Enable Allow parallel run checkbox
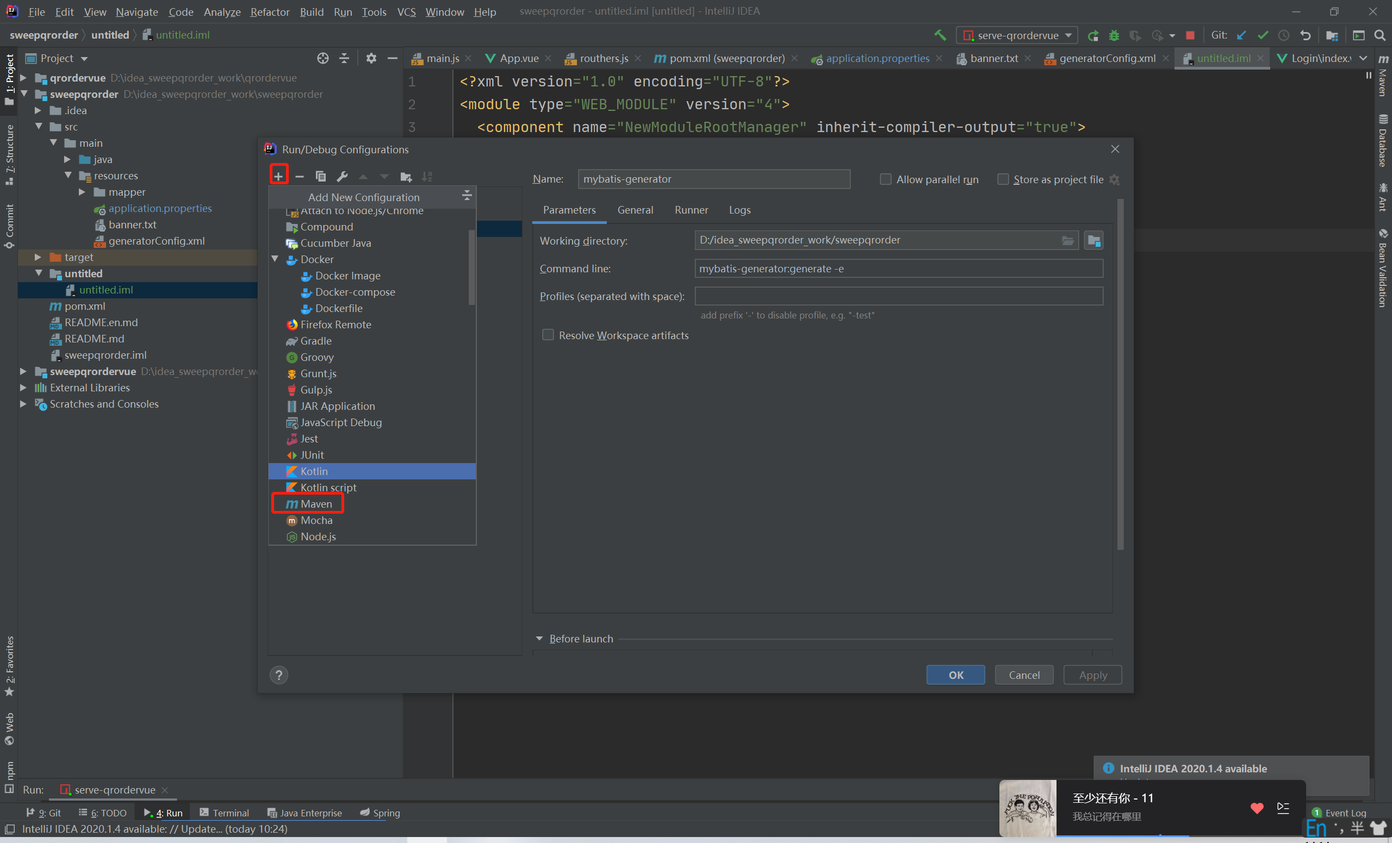 885,179
